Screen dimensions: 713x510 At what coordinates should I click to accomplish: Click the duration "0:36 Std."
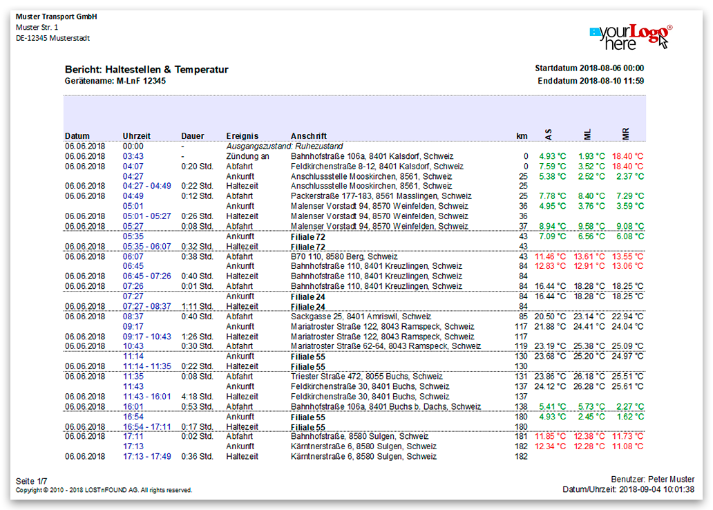(x=198, y=456)
